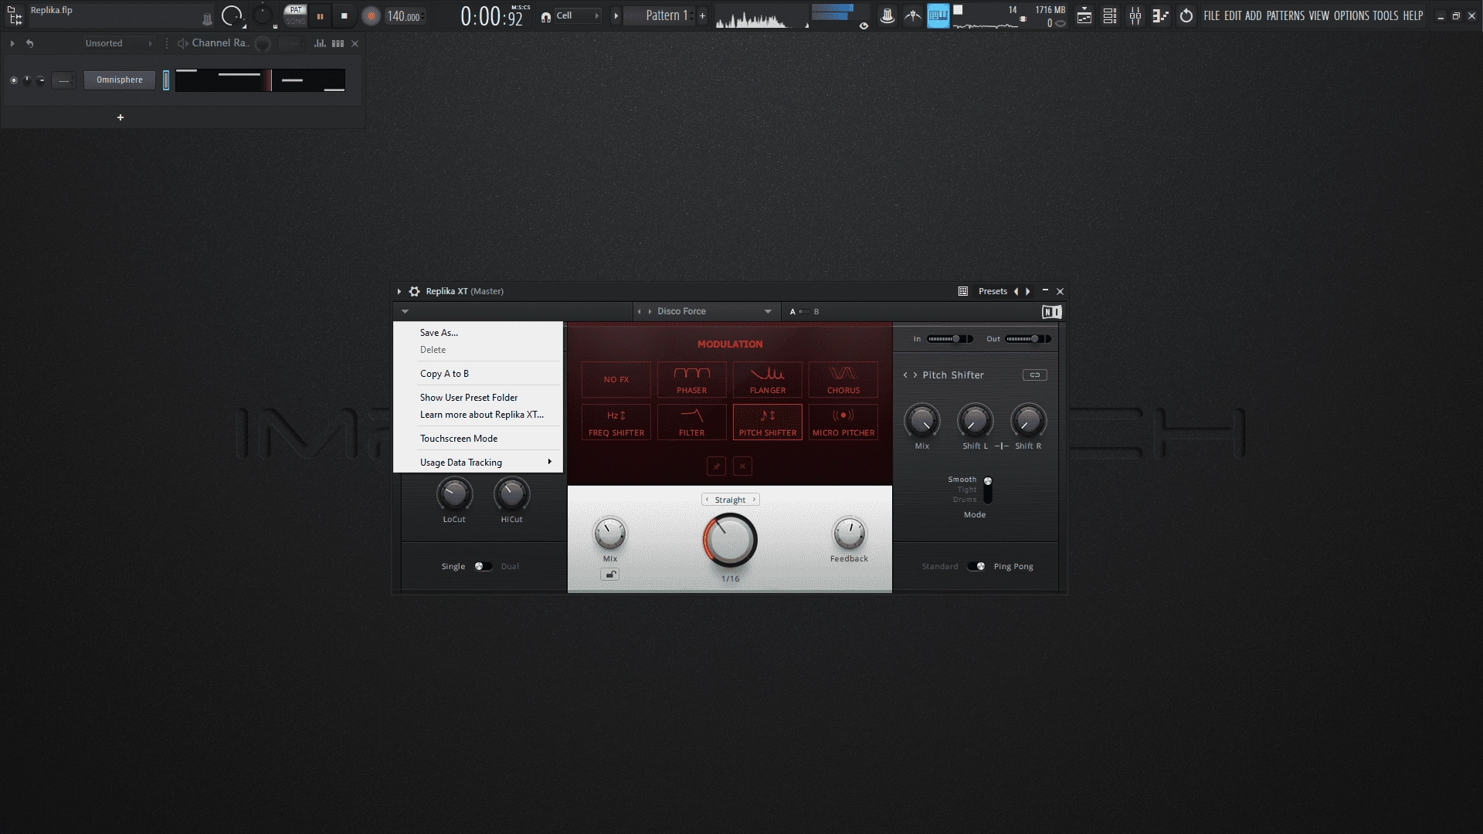Click the undo history circular arrow icon
The image size is (1483, 834).
pyautogui.click(x=1186, y=15)
